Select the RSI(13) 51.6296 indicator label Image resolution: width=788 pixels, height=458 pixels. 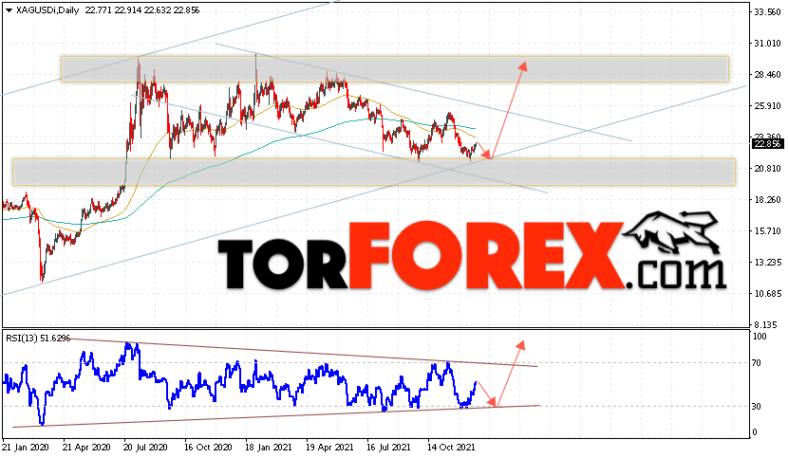(38, 339)
